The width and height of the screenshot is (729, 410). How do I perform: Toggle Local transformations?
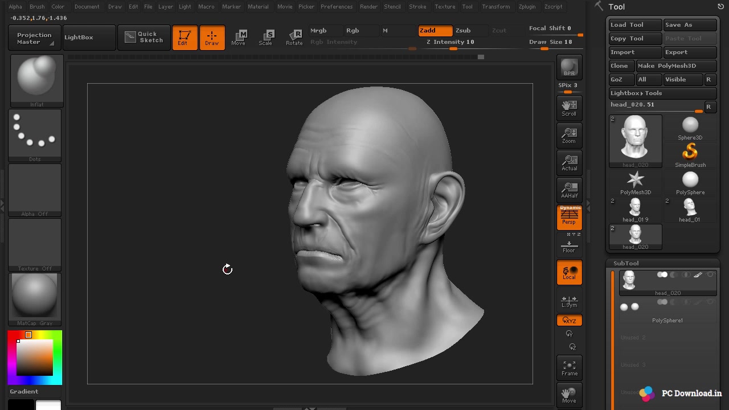pyautogui.click(x=569, y=273)
